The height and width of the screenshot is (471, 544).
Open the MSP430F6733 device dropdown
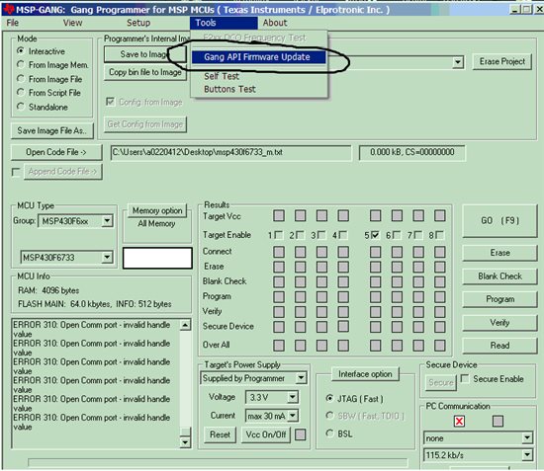tap(107, 258)
